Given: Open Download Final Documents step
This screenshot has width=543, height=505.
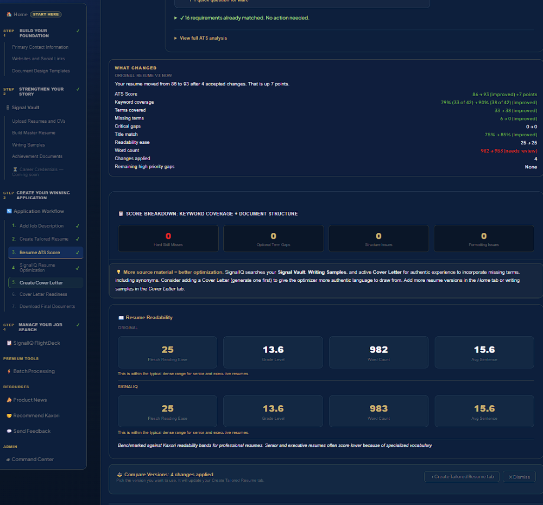Looking at the screenshot, I should pos(47,307).
